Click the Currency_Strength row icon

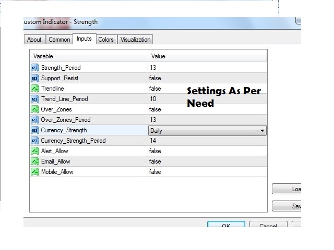[35, 130]
